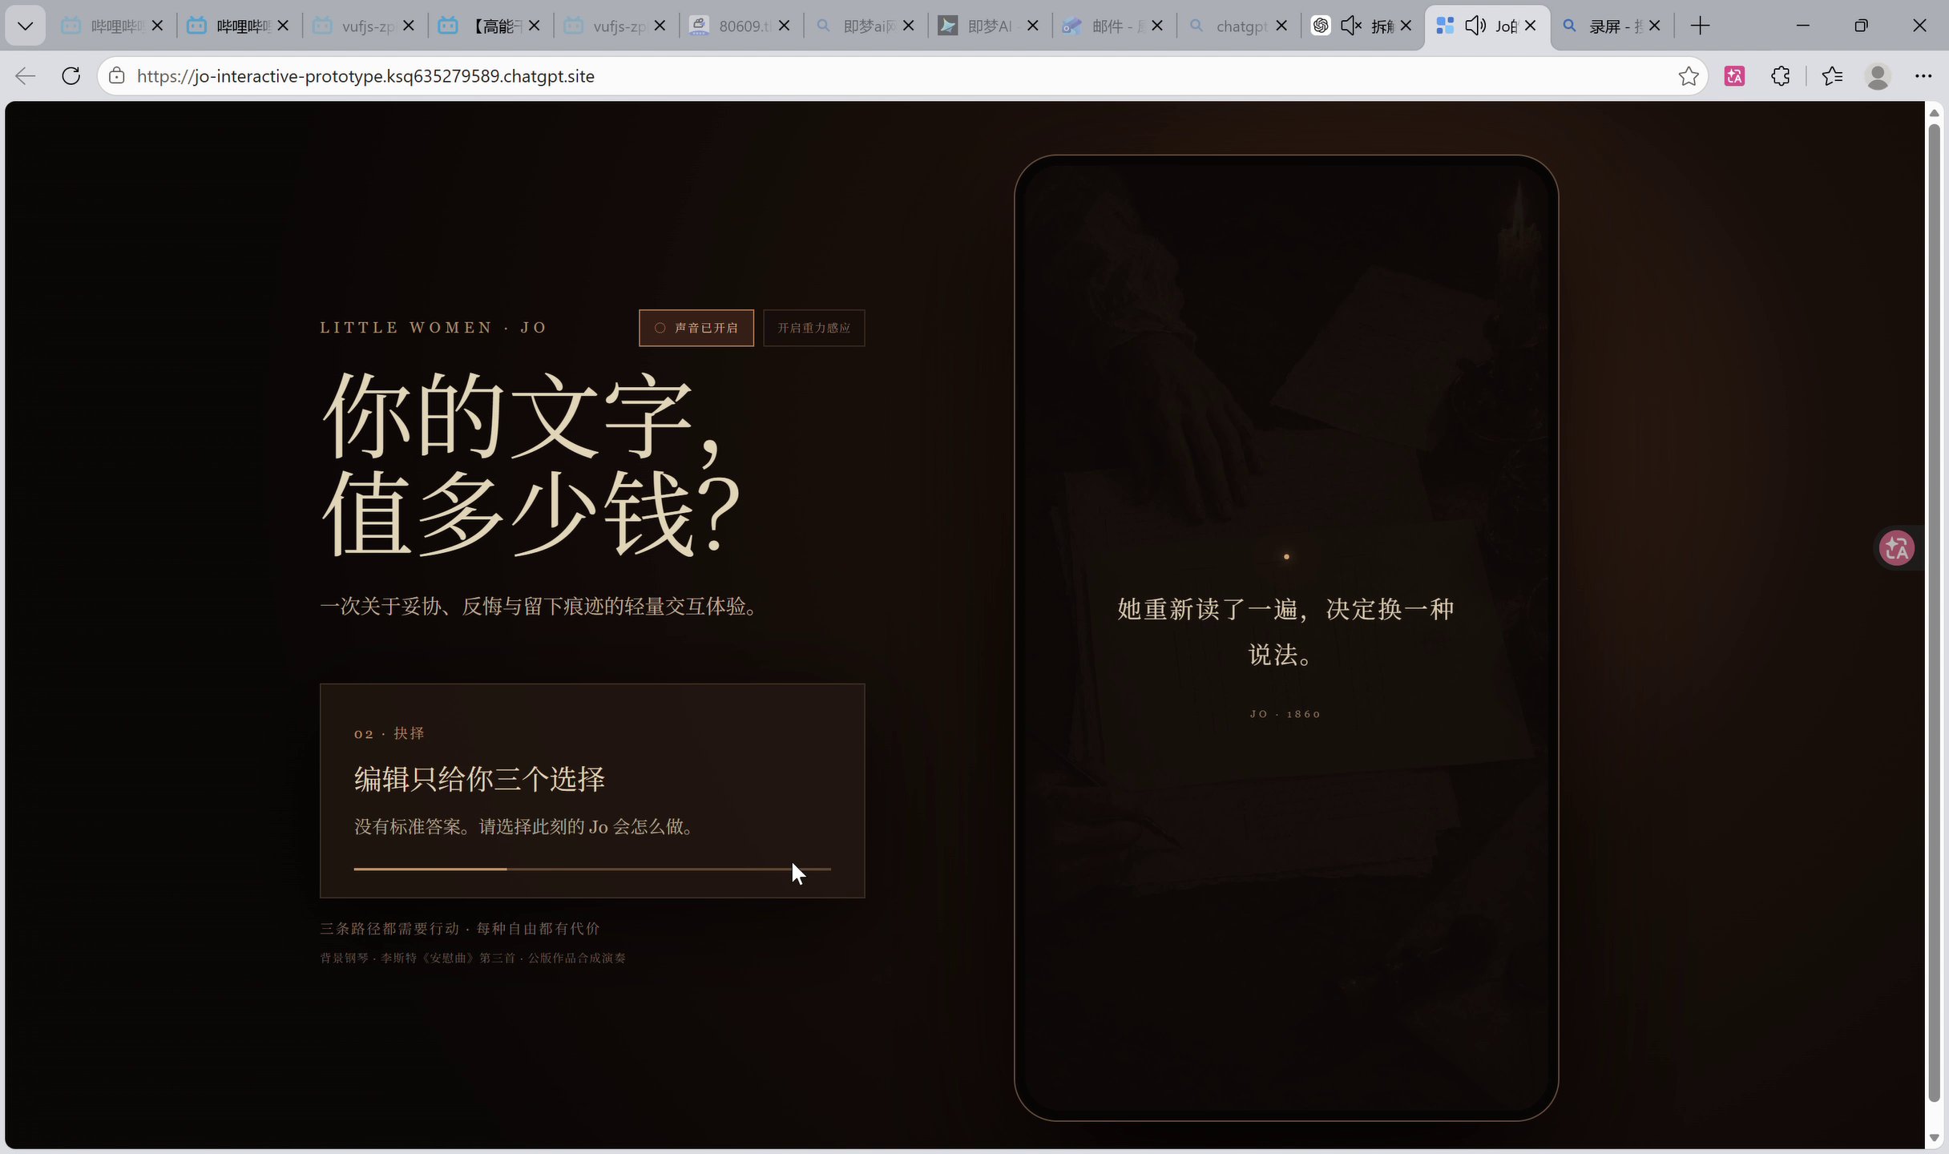Unmute the muted ChatGPT tab speaker
The width and height of the screenshot is (1949, 1154).
1351,26
